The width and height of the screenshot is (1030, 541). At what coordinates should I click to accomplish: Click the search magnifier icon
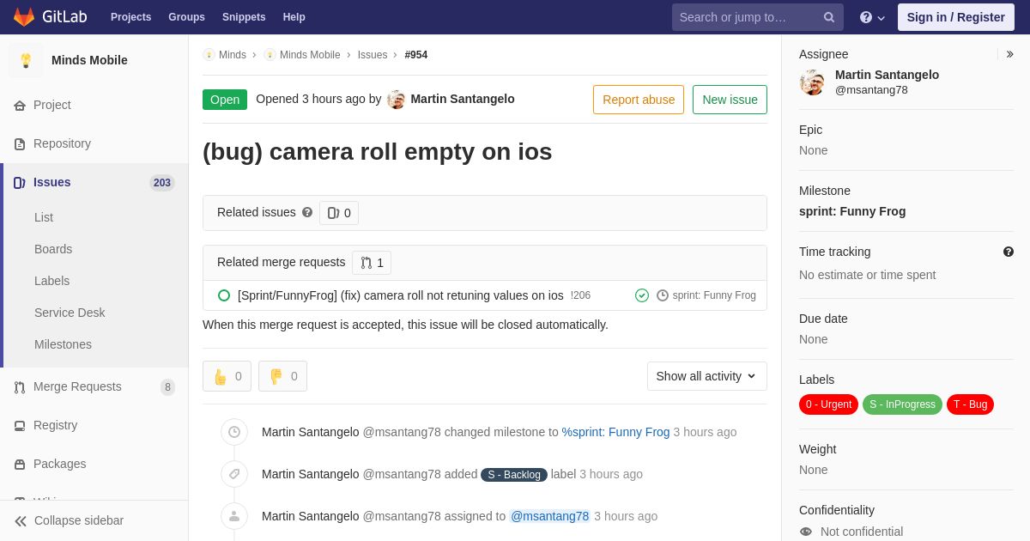pos(829,17)
